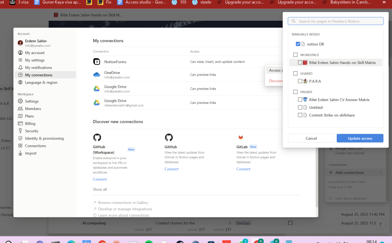
Task: Check Rifat Erdem Sahin CV Answer Matrix box
Action: click(300, 100)
